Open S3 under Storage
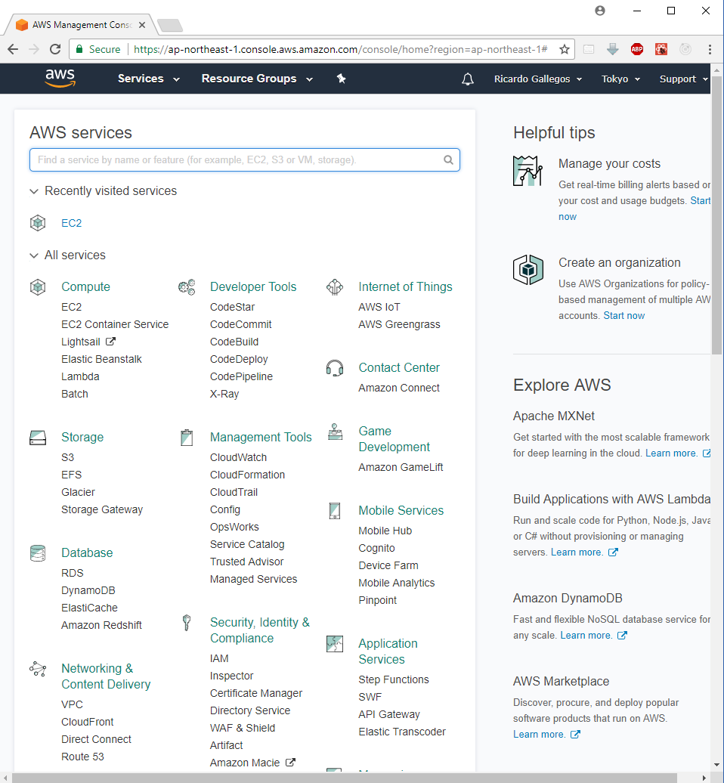 point(67,457)
